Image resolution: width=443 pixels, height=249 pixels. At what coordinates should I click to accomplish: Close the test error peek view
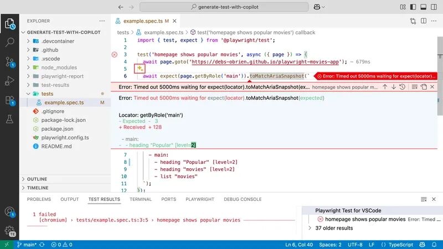(x=432, y=87)
